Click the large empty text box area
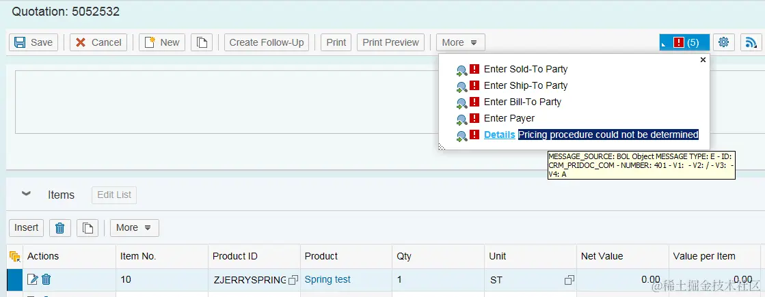This screenshot has height=297, width=765. click(x=227, y=102)
